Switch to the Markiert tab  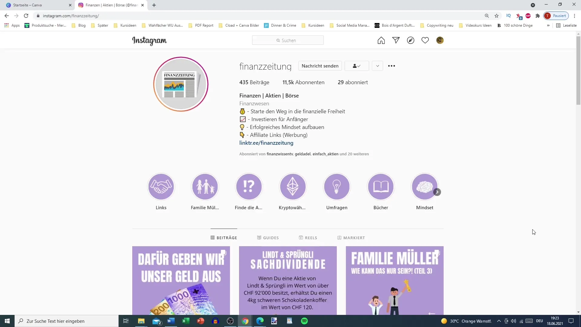(x=351, y=238)
